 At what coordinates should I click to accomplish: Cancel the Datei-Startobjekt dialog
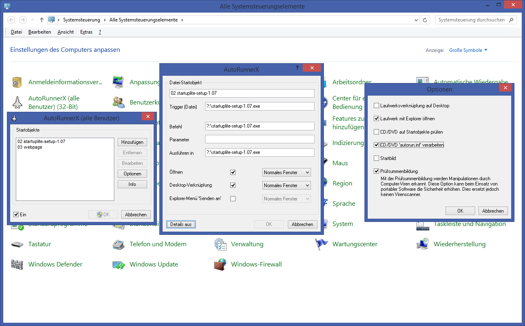tap(302, 224)
